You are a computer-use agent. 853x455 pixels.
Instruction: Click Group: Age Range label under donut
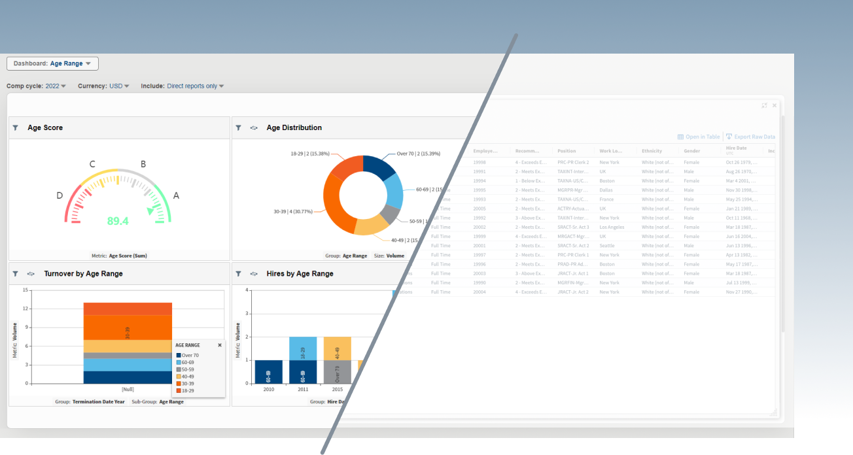coord(346,256)
